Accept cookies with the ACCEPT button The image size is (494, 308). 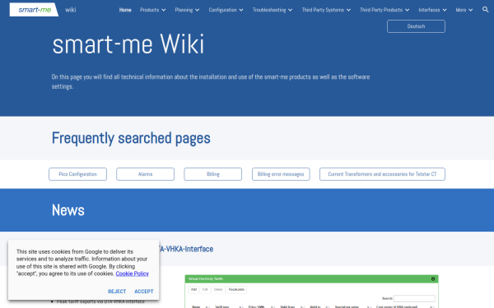point(143,292)
